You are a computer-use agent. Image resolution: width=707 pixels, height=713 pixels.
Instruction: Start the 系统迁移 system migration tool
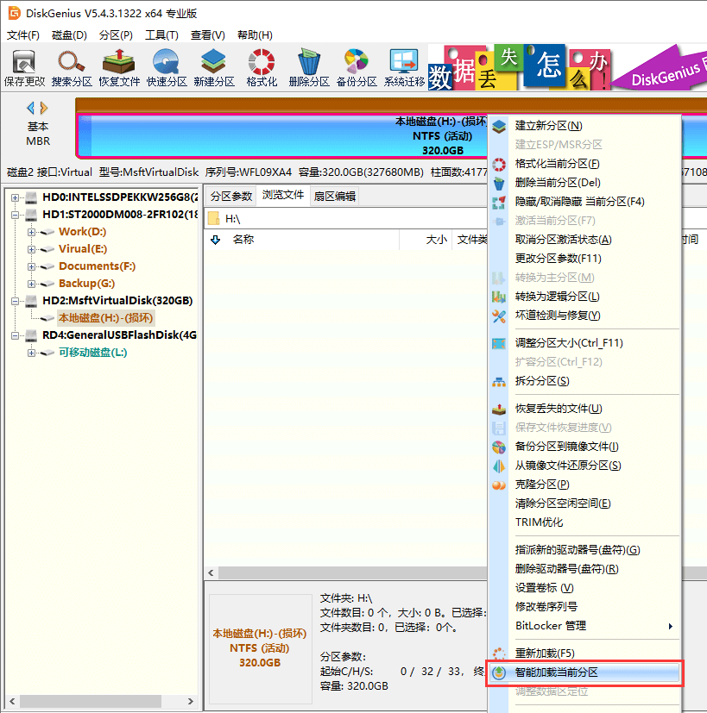click(x=401, y=66)
